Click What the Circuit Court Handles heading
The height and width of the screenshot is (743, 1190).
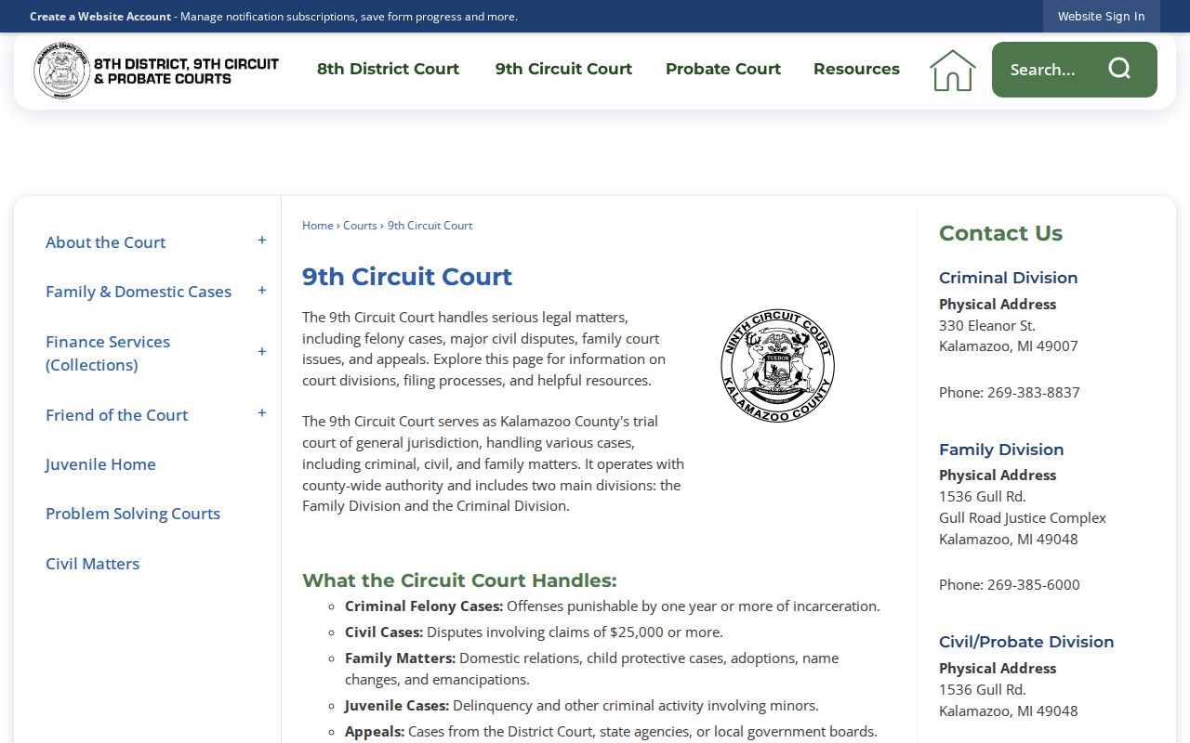(459, 580)
